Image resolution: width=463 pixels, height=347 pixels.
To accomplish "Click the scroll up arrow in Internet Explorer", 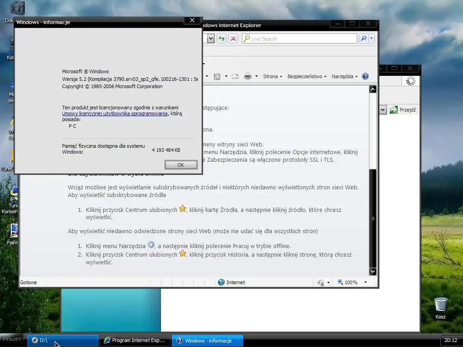I will [373, 89].
